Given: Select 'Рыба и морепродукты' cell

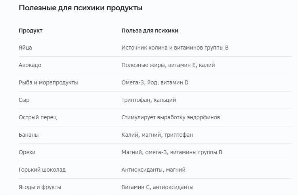Looking at the screenshot, I should pyautogui.click(x=48, y=82).
